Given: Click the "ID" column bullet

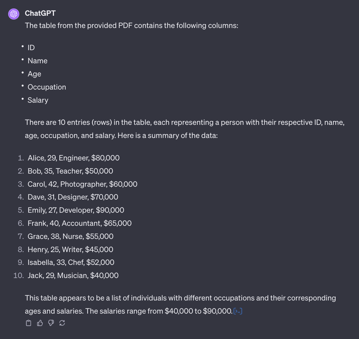Looking at the screenshot, I should click(x=31, y=48).
